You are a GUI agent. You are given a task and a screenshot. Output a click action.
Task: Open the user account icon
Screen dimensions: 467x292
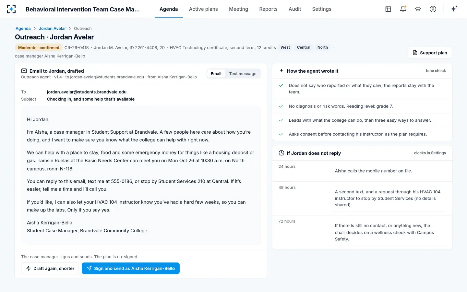433,9
